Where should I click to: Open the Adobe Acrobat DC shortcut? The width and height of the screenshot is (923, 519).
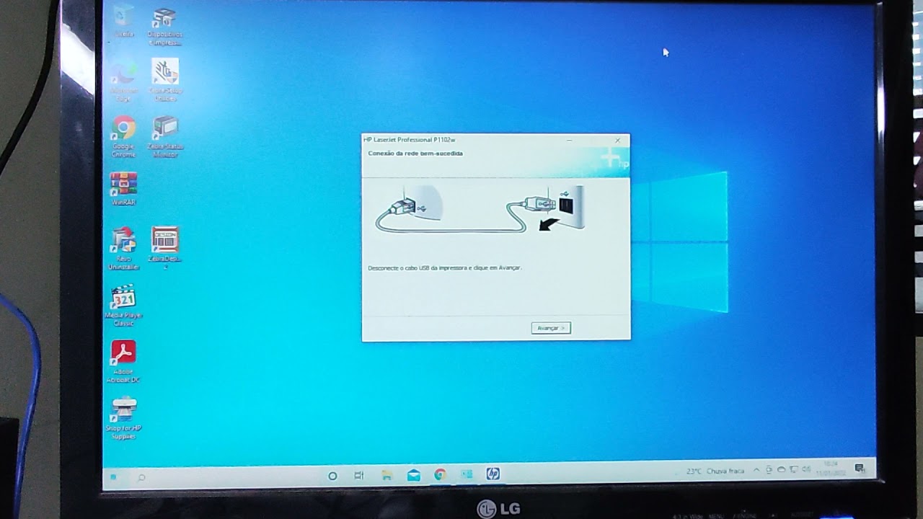click(123, 362)
